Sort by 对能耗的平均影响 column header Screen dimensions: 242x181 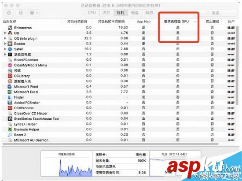[111, 22]
